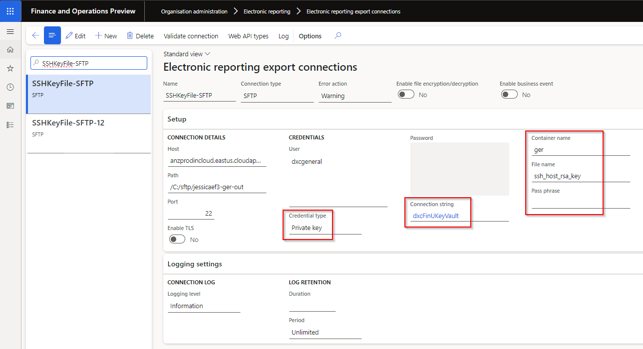Click the back arrow button
The width and height of the screenshot is (643, 349).
[x=35, y=36]
